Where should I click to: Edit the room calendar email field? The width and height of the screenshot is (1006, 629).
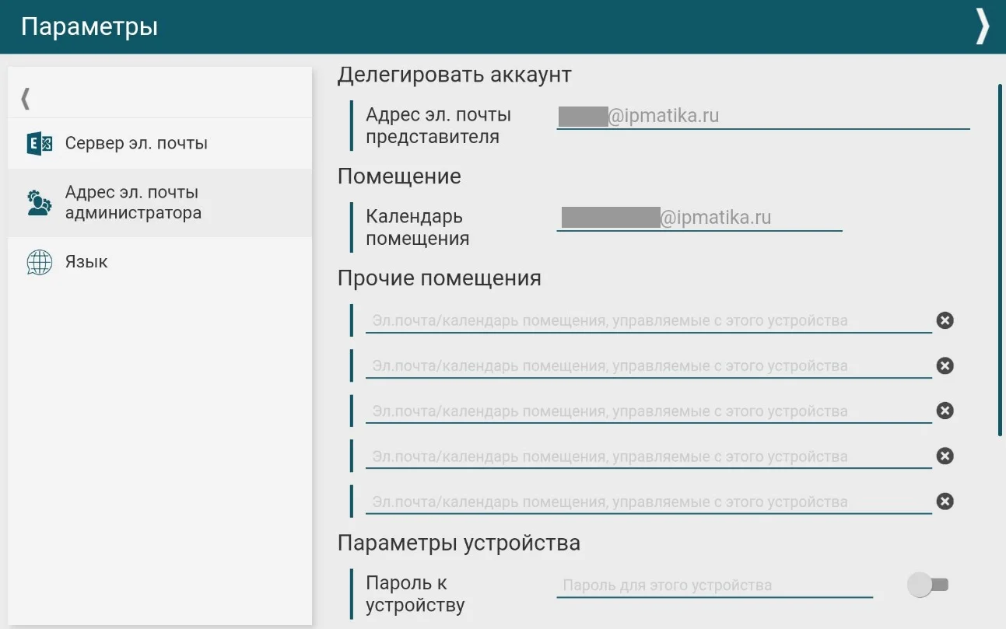[x=699, y=218]
